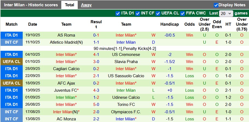Click the Udinese Calcio team name
249x122 pixels.
(126, 97)
